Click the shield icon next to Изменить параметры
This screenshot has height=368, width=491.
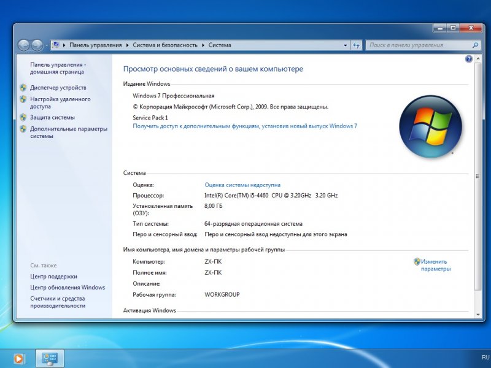(x=417, y=261)
